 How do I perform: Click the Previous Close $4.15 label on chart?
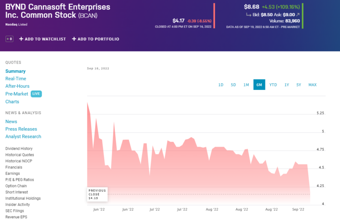(97, 194)
